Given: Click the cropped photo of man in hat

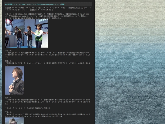Looking at the screenshot, I should pyautogui.click(x=15, y=121).
